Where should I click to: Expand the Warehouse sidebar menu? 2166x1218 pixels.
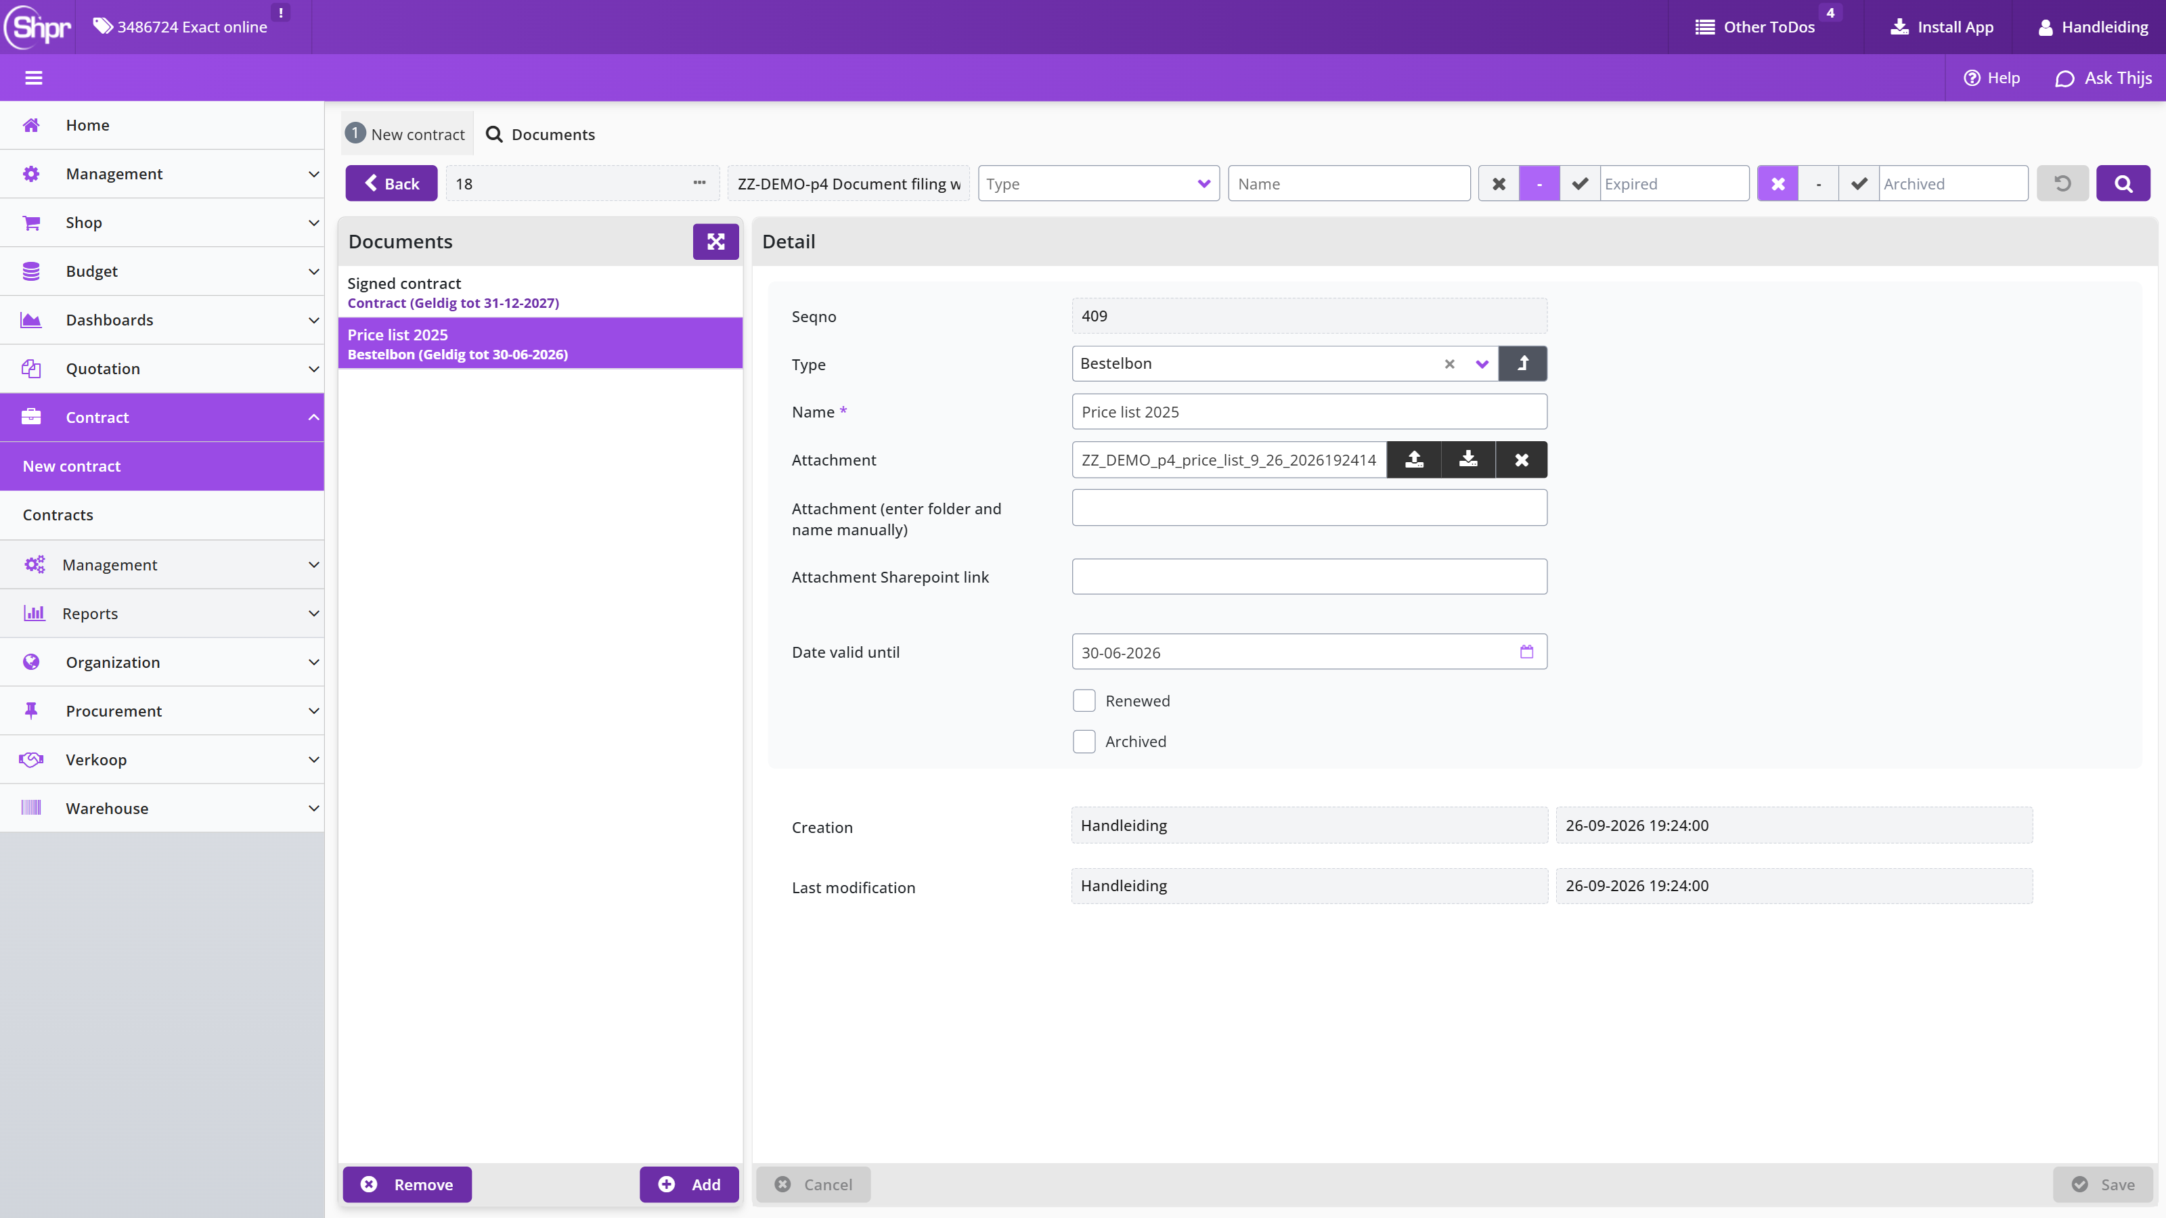162,809
